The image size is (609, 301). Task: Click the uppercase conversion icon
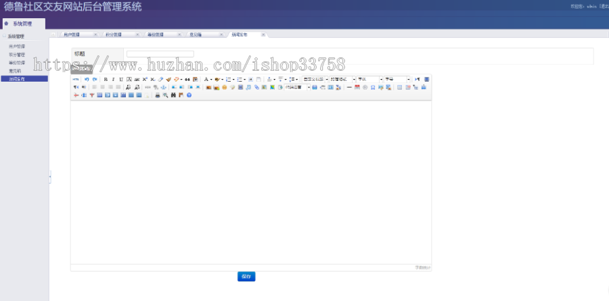tap(128, 87)
